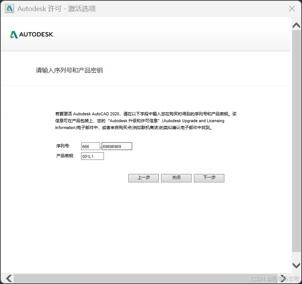Click the vertical scrollbar down arrow

pos(296,265)
